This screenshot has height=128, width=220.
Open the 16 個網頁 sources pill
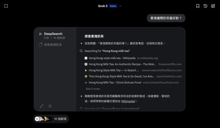click(51, 119)
